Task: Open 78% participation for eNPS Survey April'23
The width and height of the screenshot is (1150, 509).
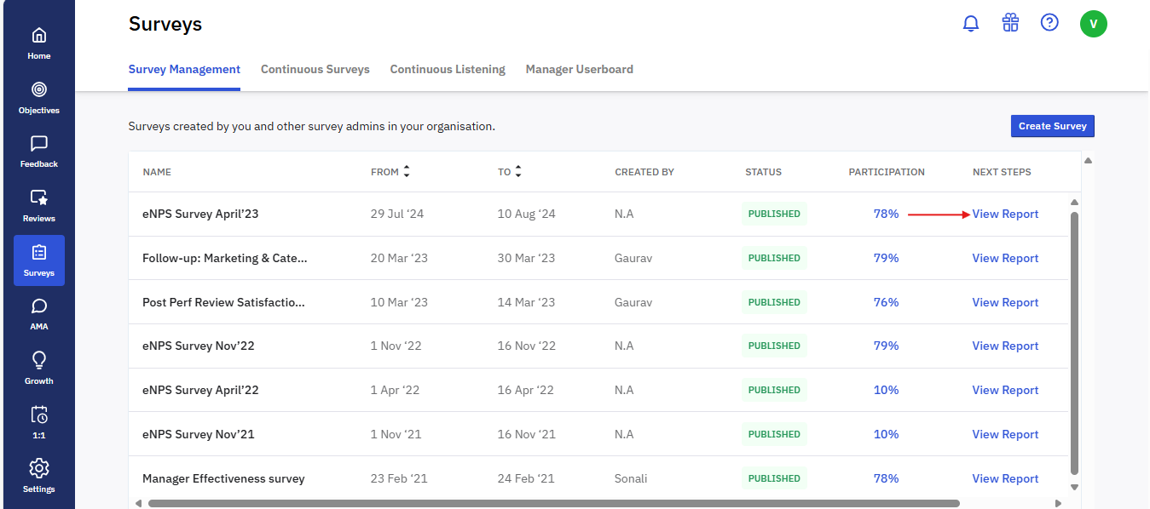Action: (886, 214)
